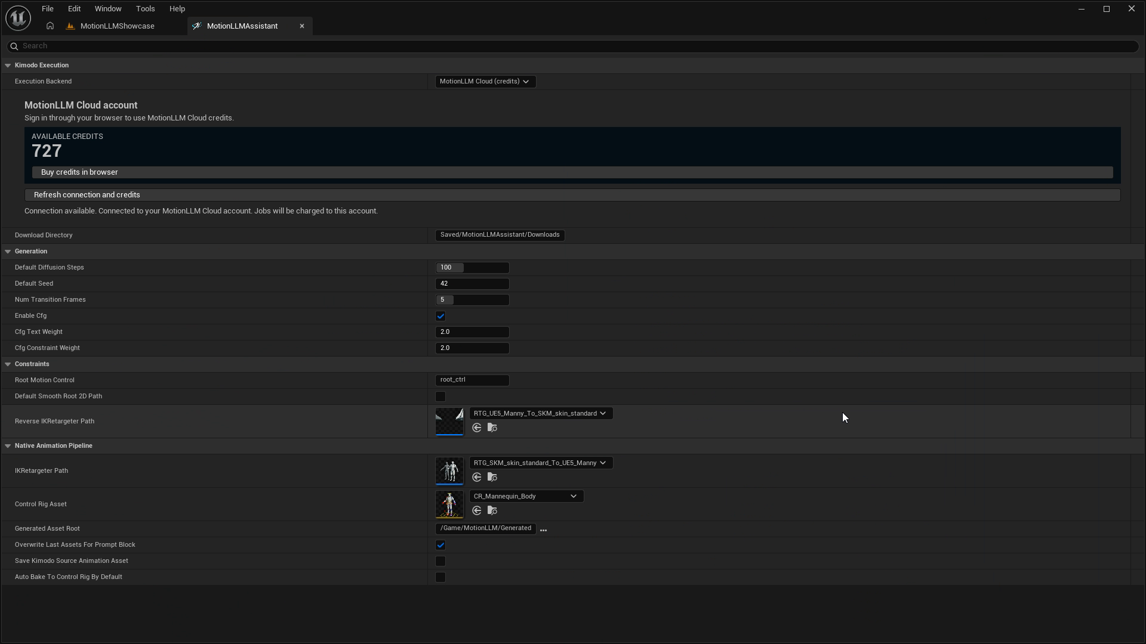The width and height of the screenshot is (1146, 644).
Task: Collapse the Kimodo Execution section
Action: click(8, 66)
